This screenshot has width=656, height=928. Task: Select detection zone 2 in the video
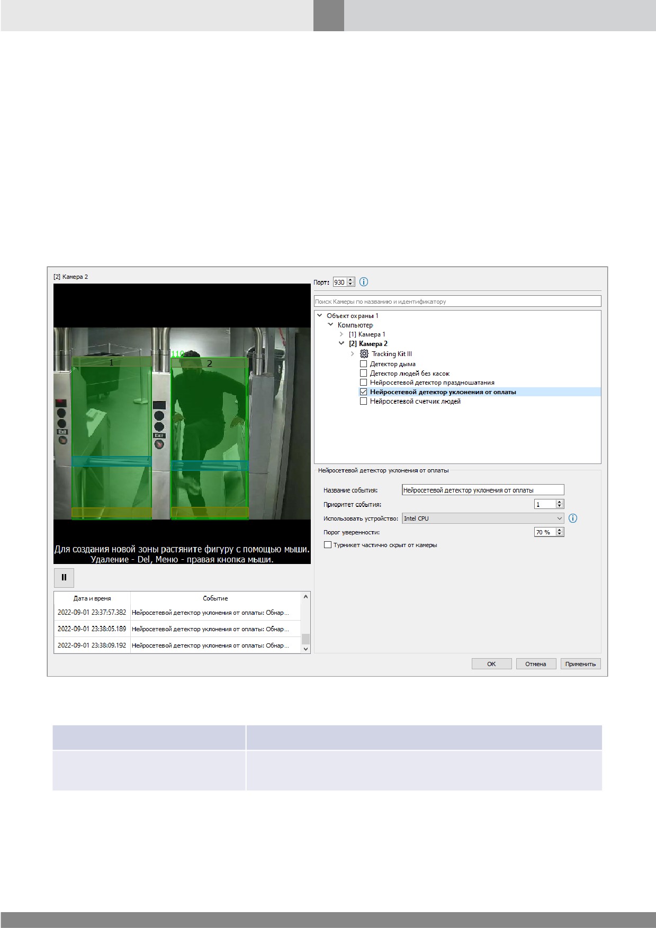210,438
